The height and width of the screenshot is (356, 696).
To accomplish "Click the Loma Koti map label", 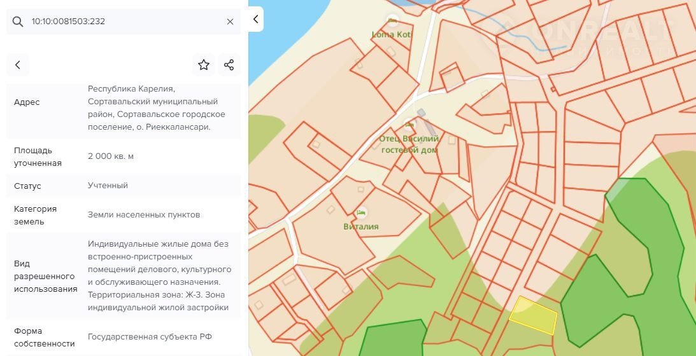I will tap(392, 34).
